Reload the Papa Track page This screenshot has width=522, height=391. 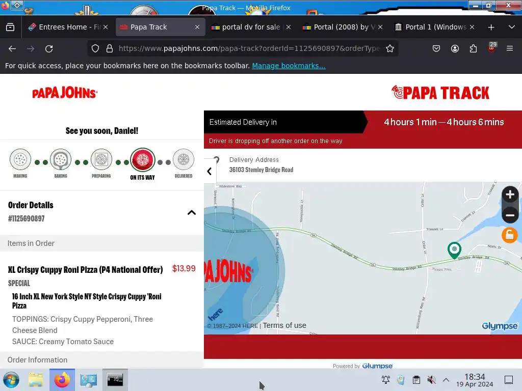[x=49, y=49]
